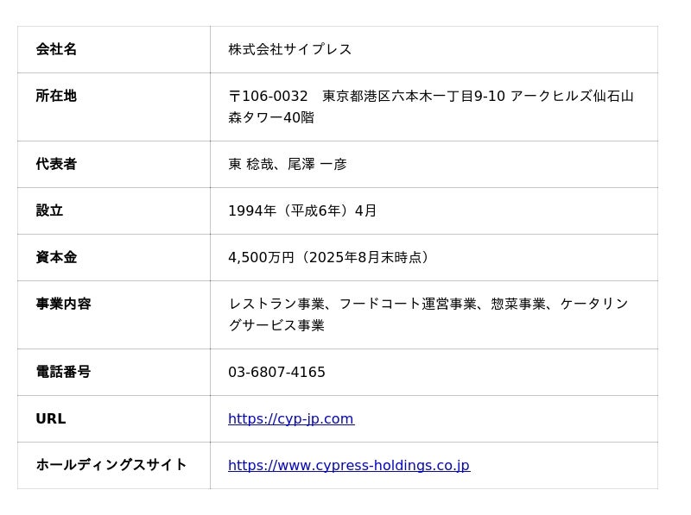Click the 事業内容 header cell
This screenshot has width=691, height=515.
point(114,315)
